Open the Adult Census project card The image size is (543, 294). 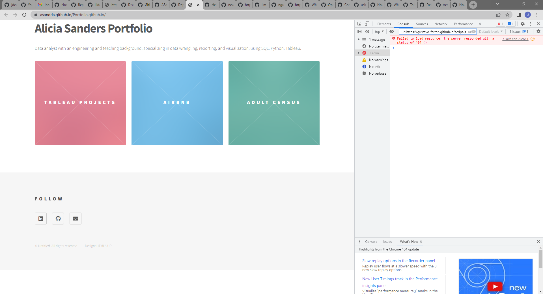(x=274, y=103)
